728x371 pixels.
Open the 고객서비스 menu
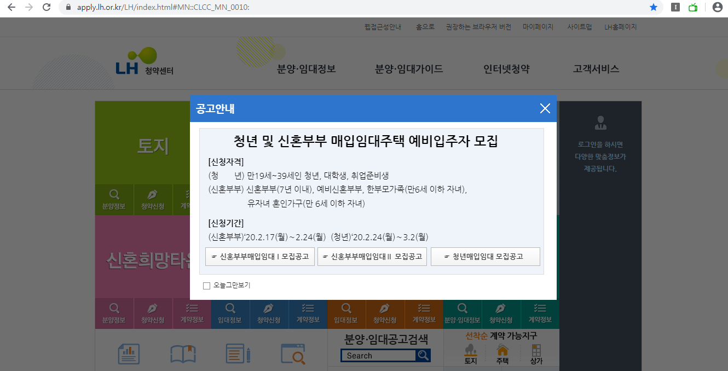coord(596,69)
